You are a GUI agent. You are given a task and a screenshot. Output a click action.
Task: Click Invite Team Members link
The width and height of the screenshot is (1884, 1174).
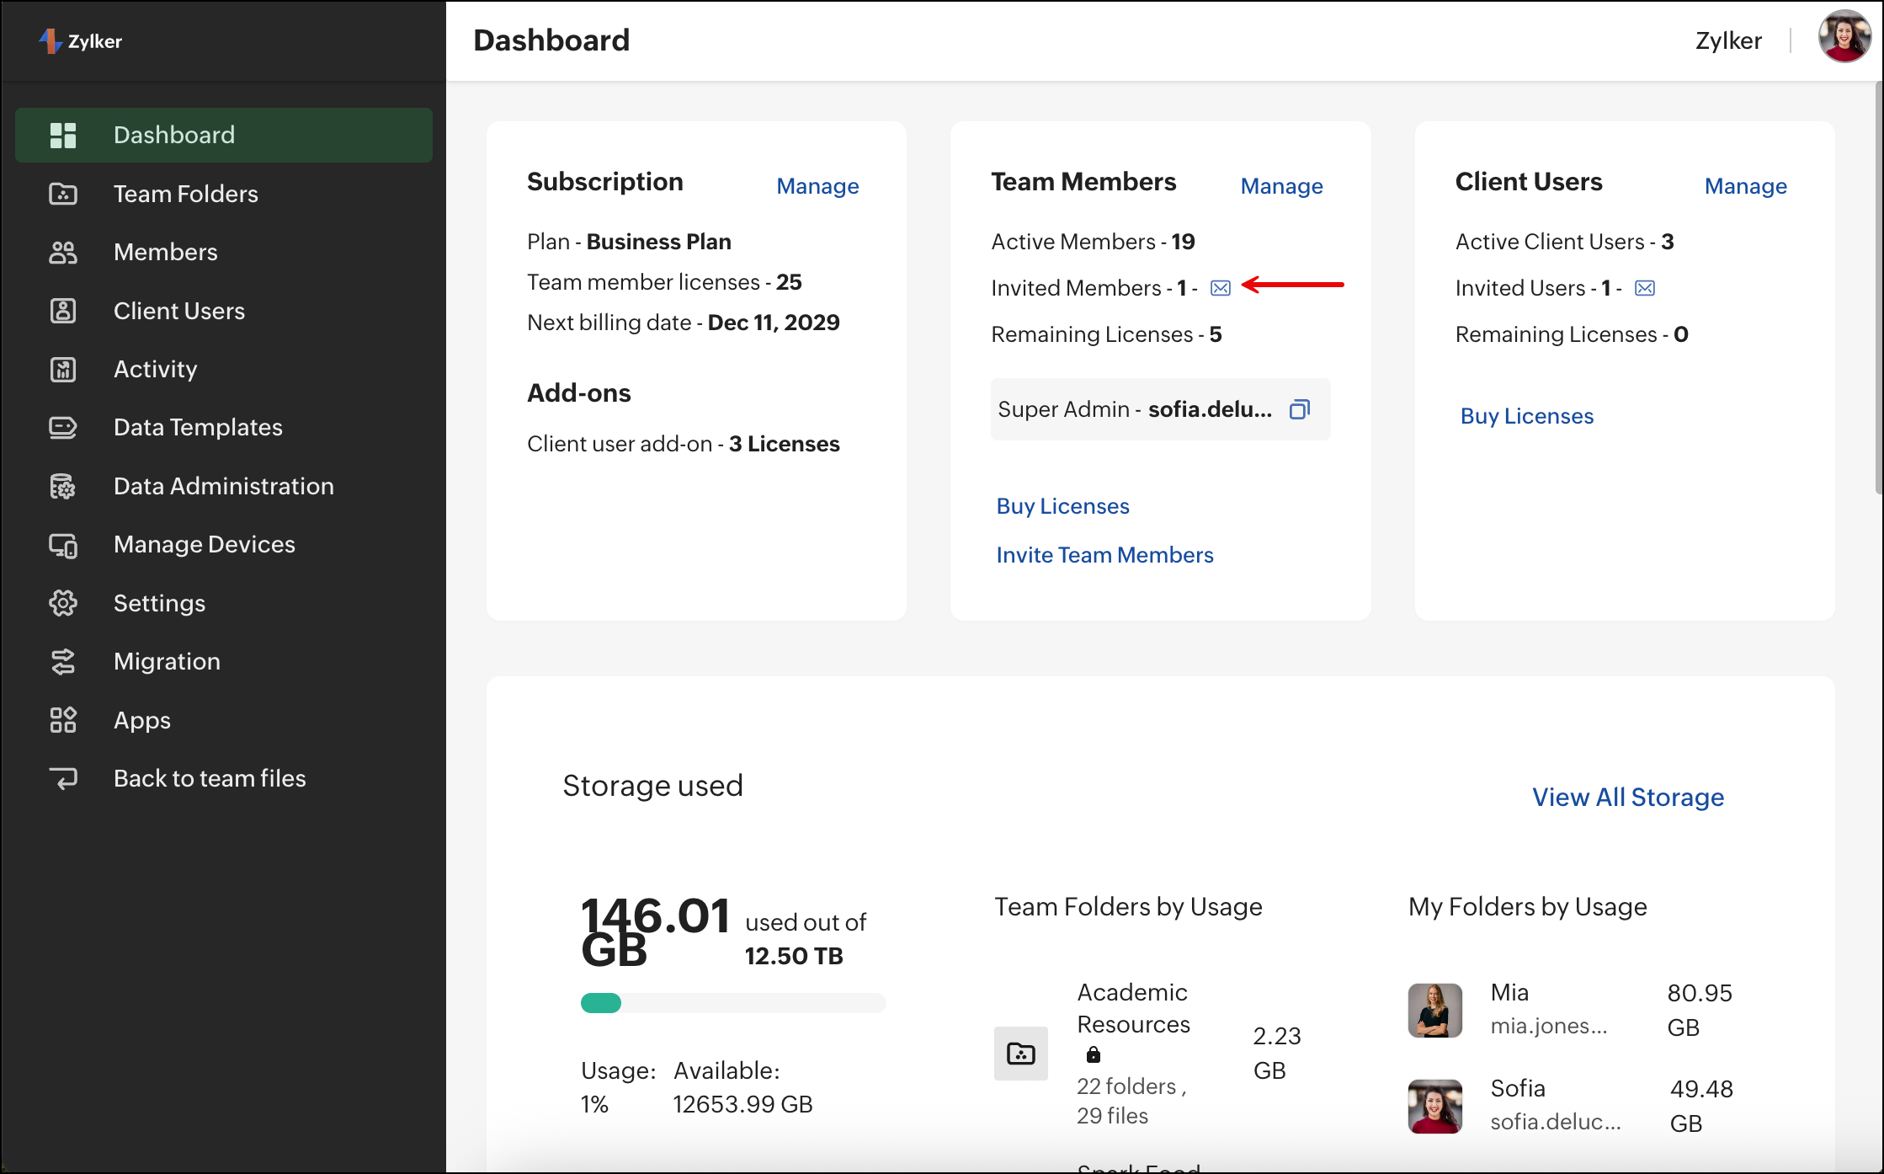point(1104,555)
